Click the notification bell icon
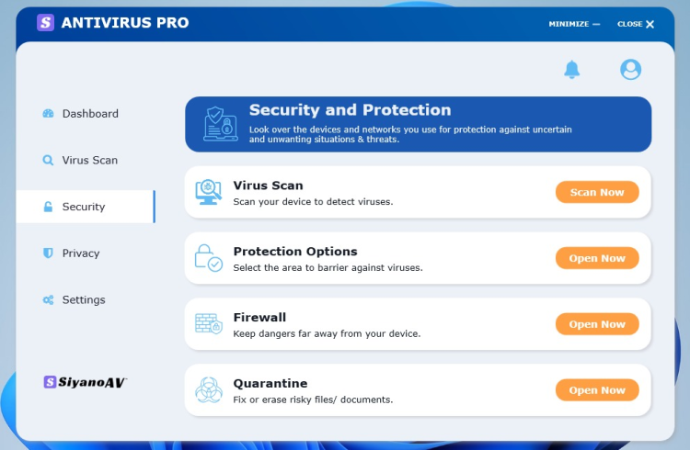This screenshot has height=450, width=690. tap(572, 69)
